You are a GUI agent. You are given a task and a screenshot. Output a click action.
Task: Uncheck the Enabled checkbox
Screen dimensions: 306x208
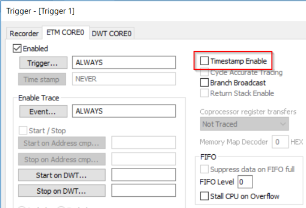tap(17, 49)
